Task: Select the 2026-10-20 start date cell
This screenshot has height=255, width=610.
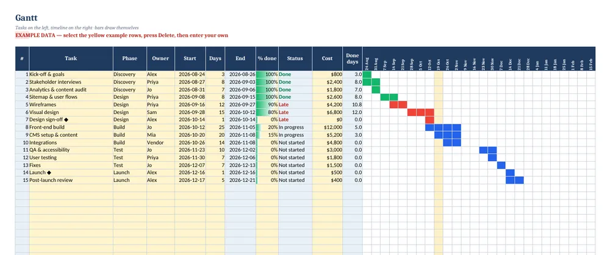Action: pyautogui.click(x=190, y=135)
